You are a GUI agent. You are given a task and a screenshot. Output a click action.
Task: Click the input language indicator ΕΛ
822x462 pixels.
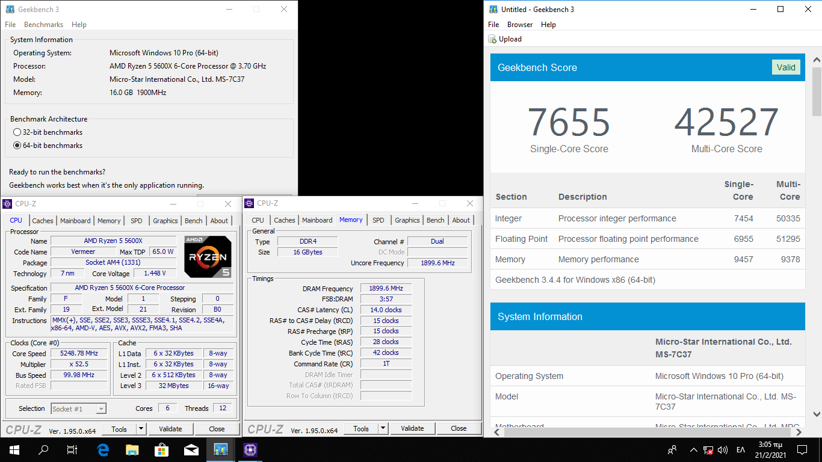[741, 450]
